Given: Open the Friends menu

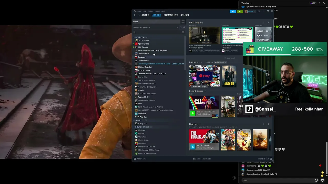Looking at the screenshot, I should [x=150, y=11].
